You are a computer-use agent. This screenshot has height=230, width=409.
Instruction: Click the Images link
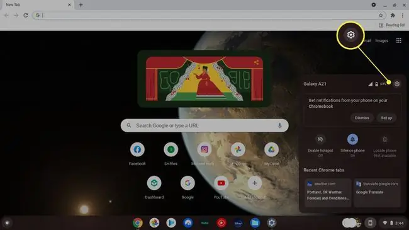pyautogui.click(x=381, y=41)
